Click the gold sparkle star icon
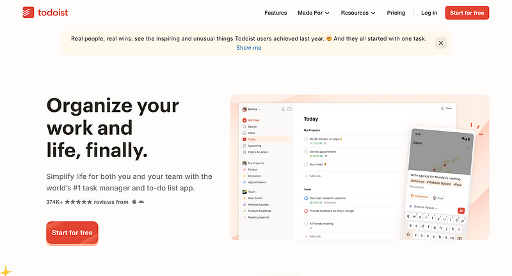Screen dimensions: 512x276 click(x=5, y=271)
